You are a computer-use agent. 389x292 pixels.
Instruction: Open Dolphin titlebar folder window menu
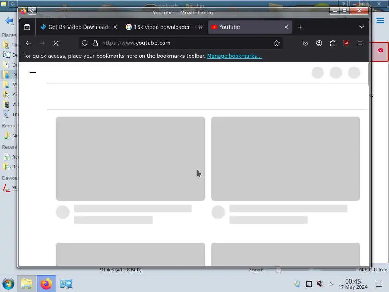click(4, 3)
